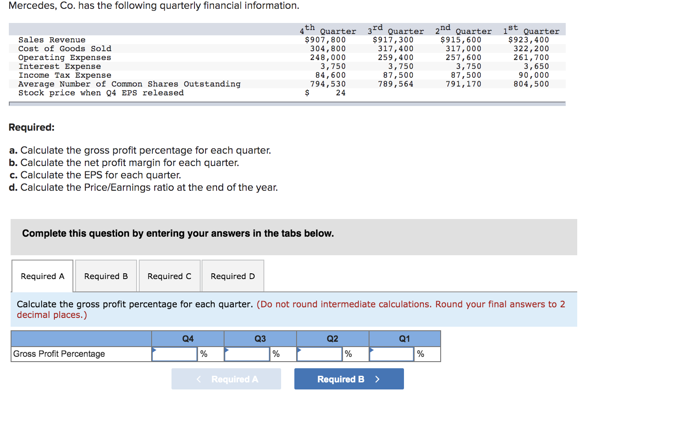This screenshot has width=678, height=423.
Task: Click the back Required A navigation button
Action: [226, 378]
